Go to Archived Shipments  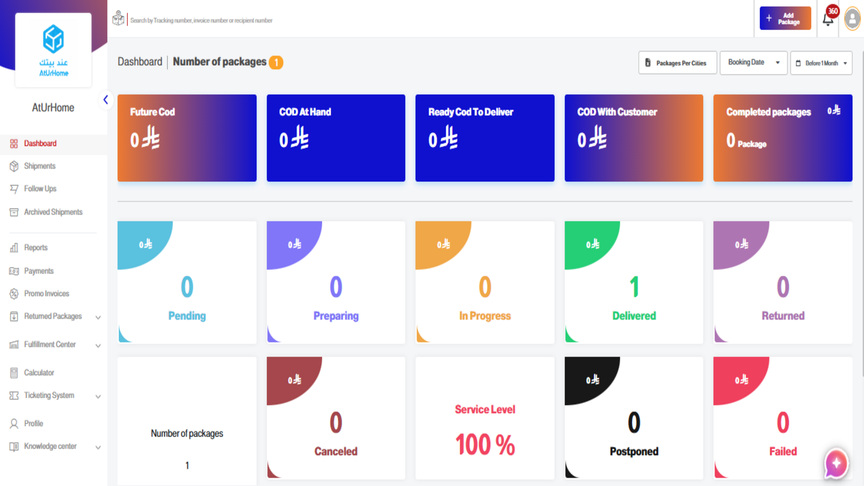click(x=53, y=212)
